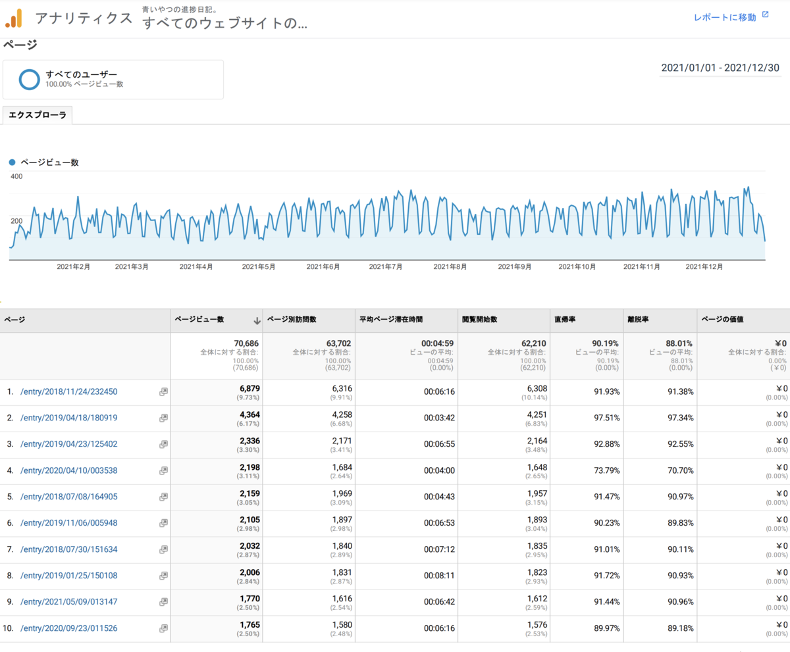
Task: Click the sort arrow on ページビュー数 column
Action: [257, 320]
